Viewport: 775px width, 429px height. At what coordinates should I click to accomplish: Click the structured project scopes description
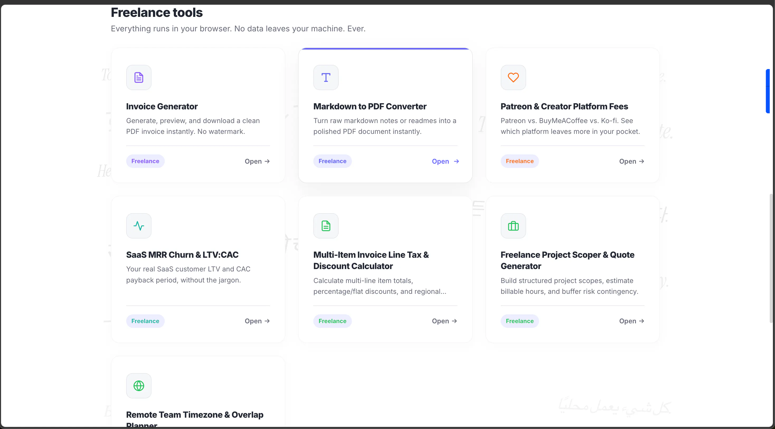[x=569, y=286]
